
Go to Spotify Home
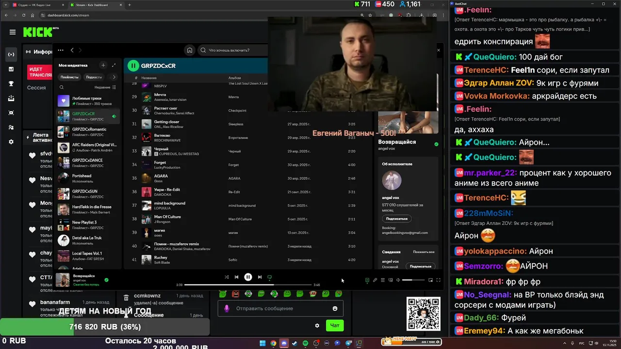190,50
